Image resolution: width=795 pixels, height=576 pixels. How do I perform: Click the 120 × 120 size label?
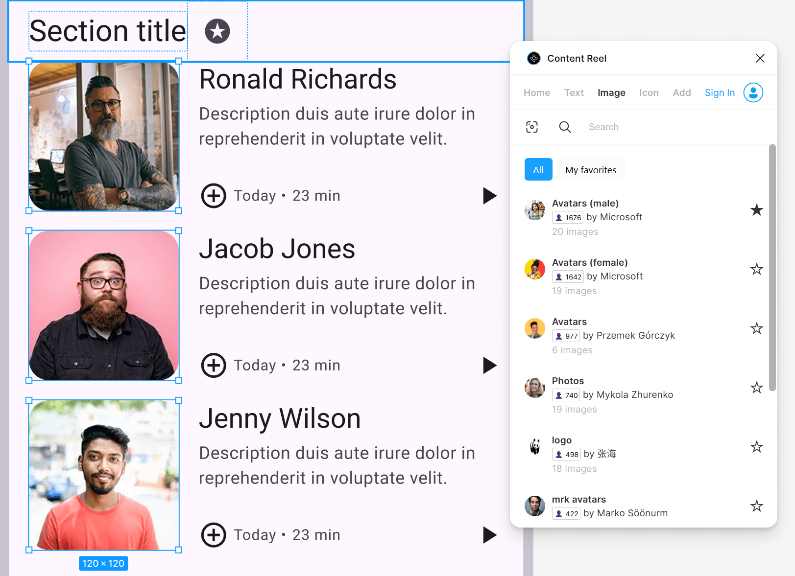click(103, 563)
